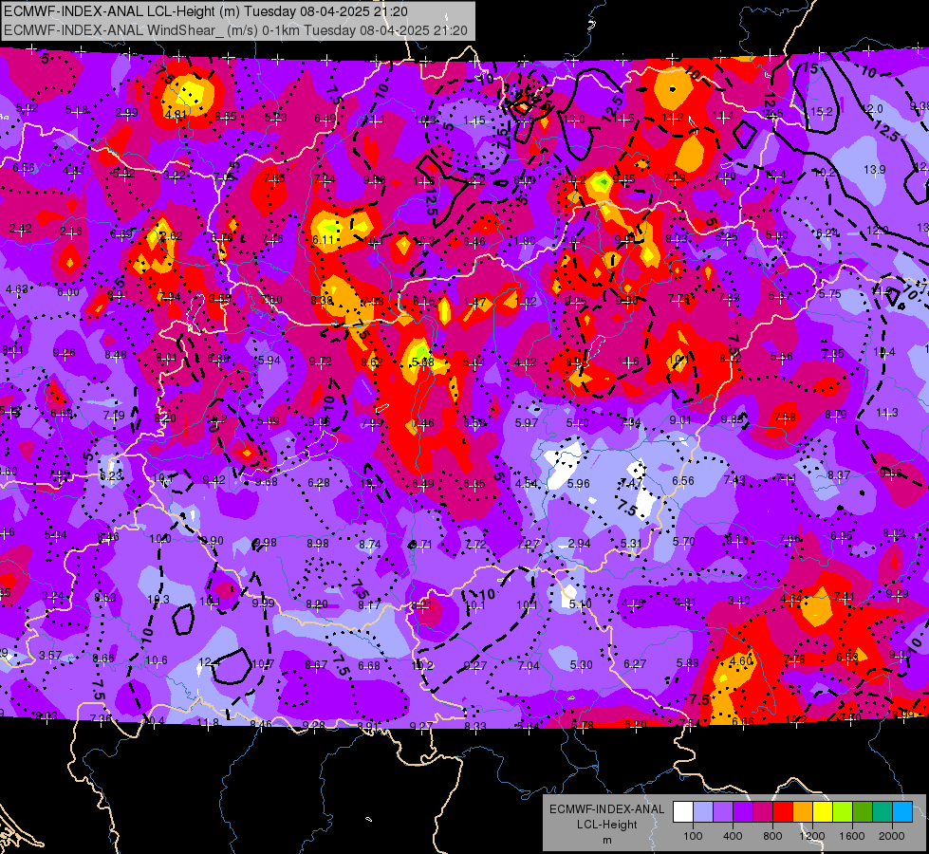The image size is (929, 854).
Task: Click the legend title ECMWF-INDEX-ANAL
Action: [x=606, y=809]
